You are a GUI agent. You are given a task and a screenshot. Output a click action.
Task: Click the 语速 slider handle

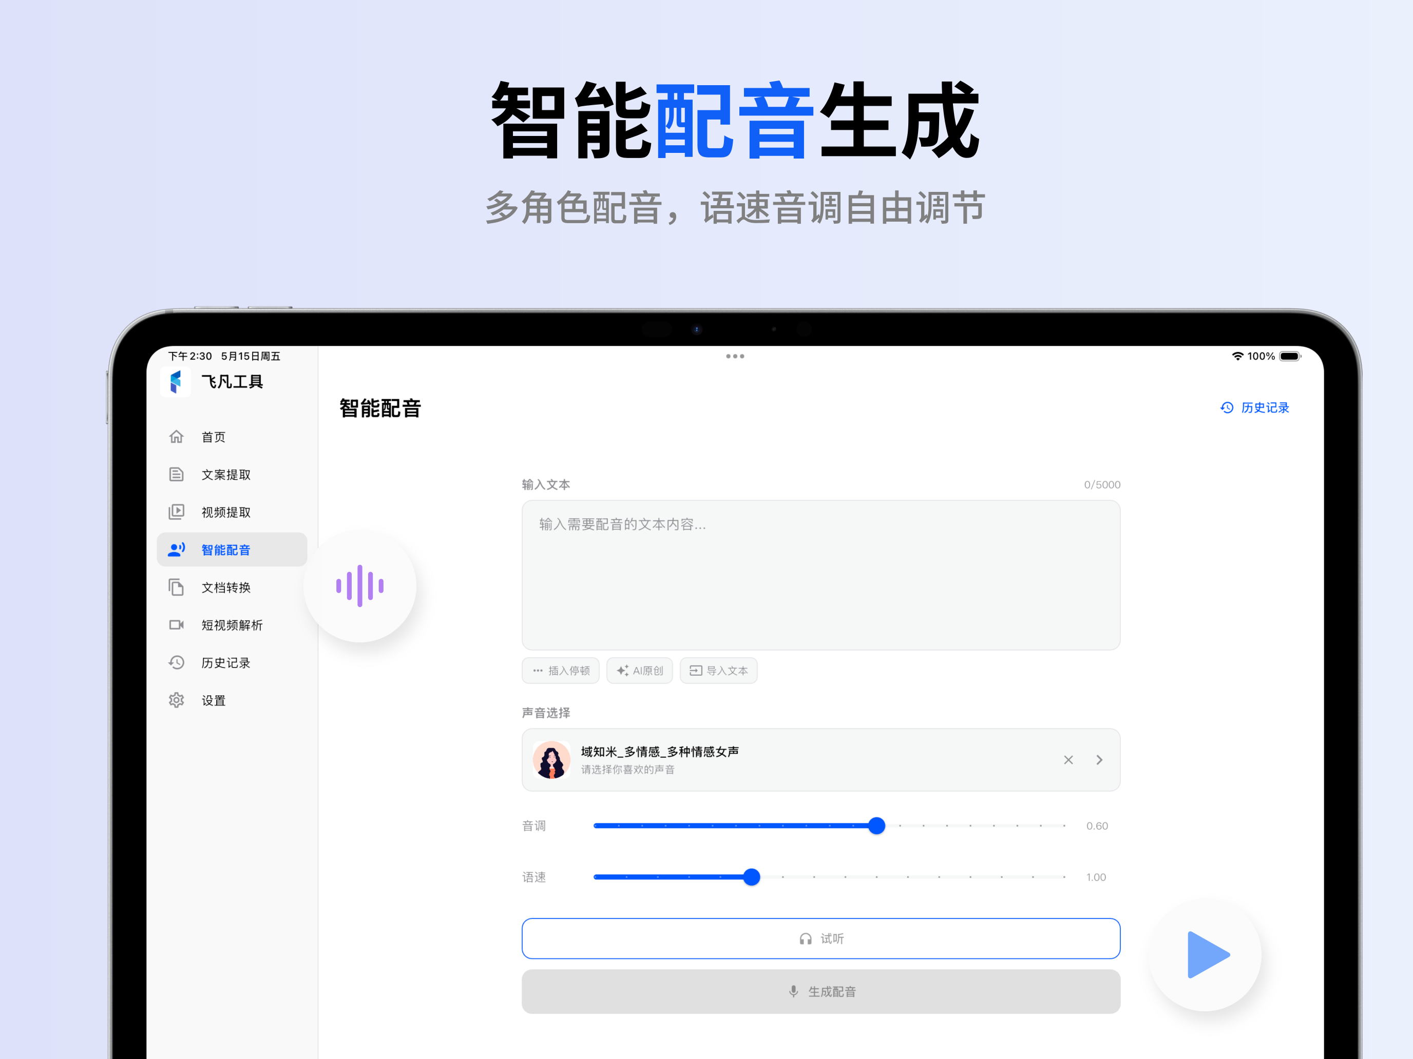[752, 877]
